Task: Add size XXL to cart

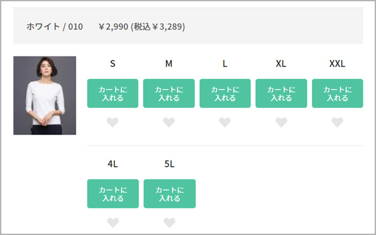Action: (x=337, y=93)
